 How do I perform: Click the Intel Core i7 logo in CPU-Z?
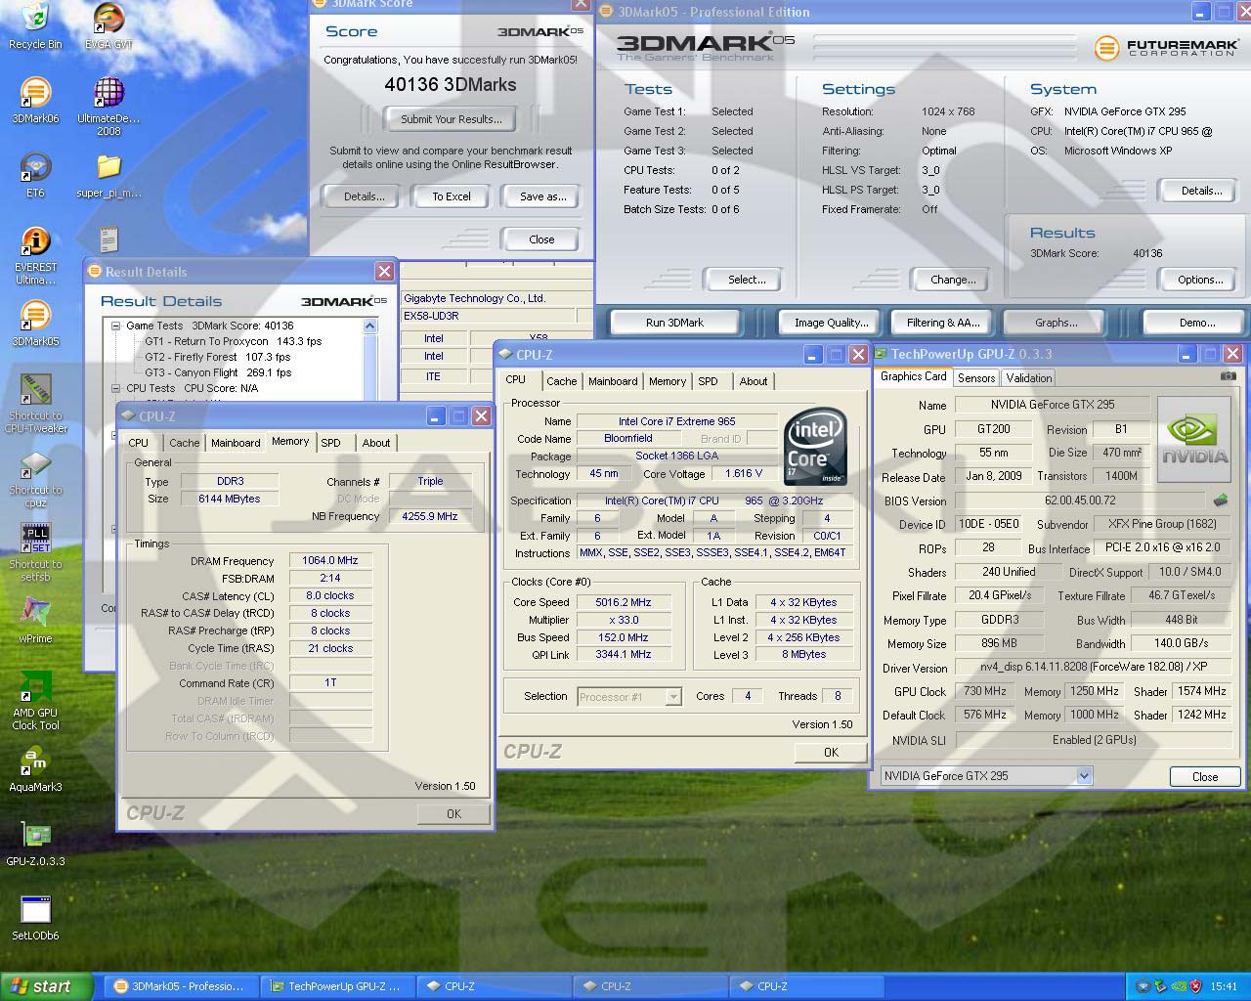[x=815, y=446]
